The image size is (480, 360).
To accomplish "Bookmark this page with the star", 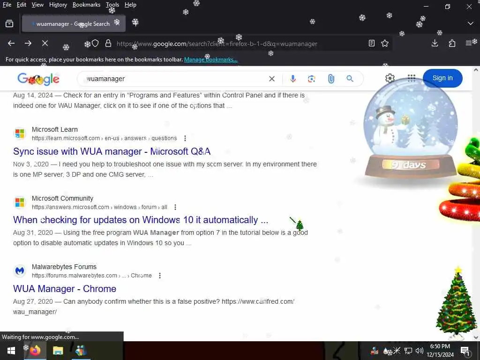I will [x=385, y=44].
